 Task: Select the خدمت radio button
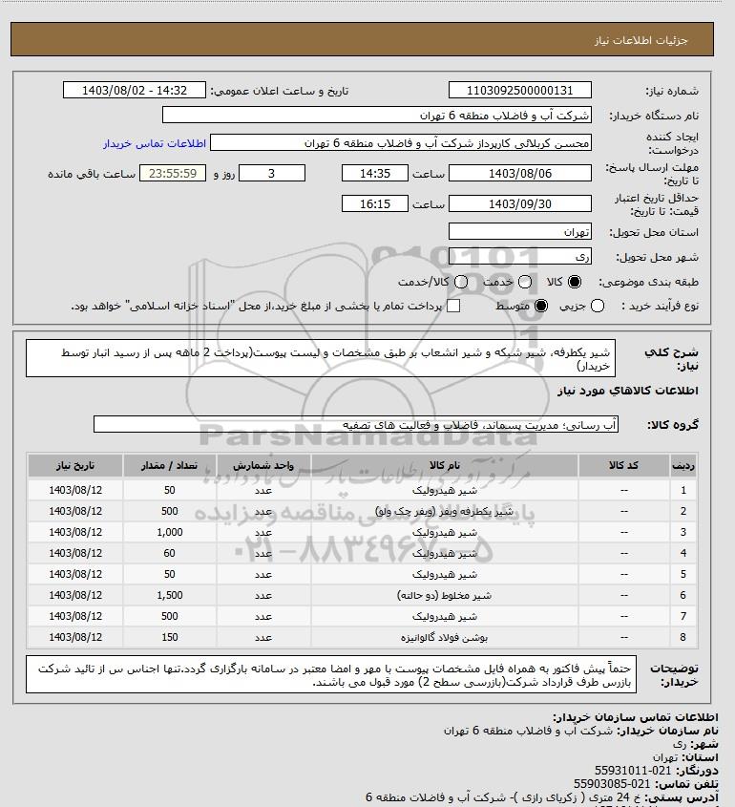pyautogui.click(x=525, y=282)
